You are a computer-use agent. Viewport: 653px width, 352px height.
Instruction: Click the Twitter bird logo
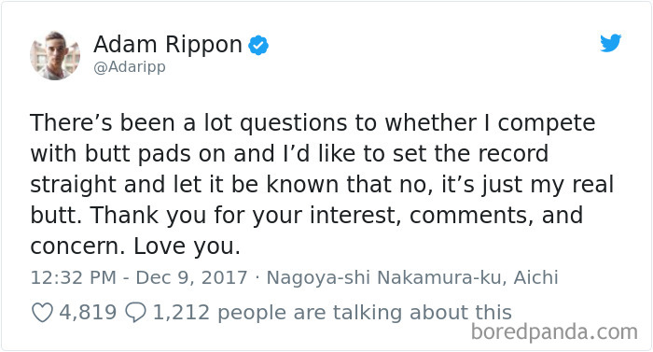click(x=610, y=43)
